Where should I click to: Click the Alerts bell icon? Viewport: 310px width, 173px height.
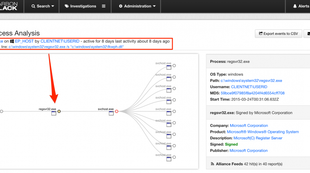click(x=295, y=6)
